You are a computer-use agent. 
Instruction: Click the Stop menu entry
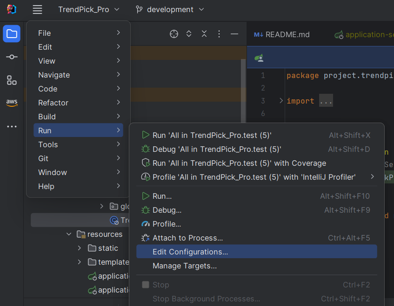coord(257,285)
